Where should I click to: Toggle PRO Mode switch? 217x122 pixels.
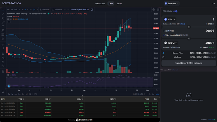[x=175, y=11]
